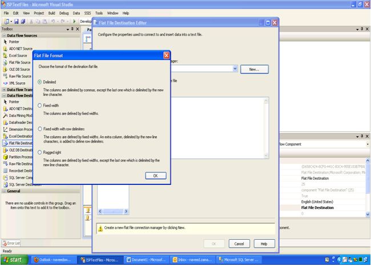
Task: Select DataReader Destination in Toolbox
Action: click(x=17, y=122)
